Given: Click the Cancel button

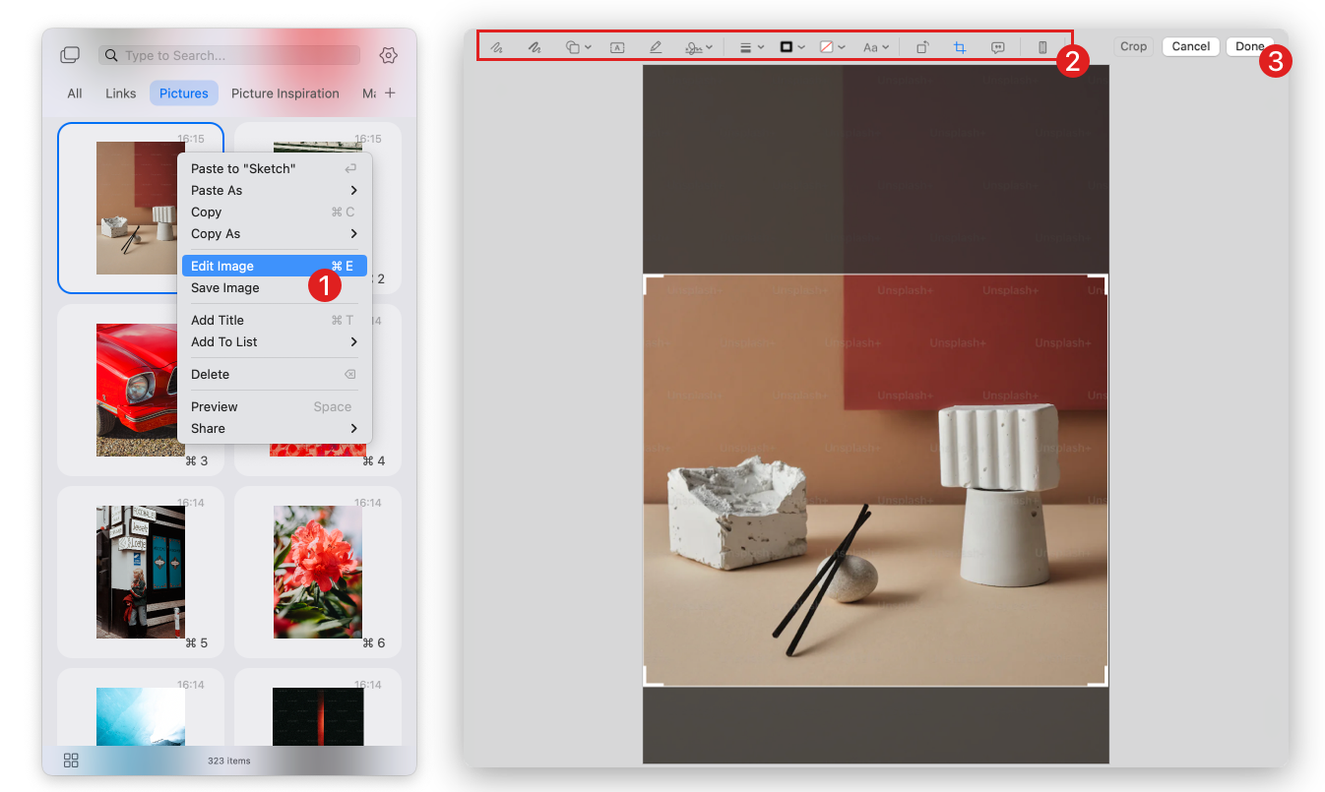Looking at the screenshot, I should pos(1191,46).
